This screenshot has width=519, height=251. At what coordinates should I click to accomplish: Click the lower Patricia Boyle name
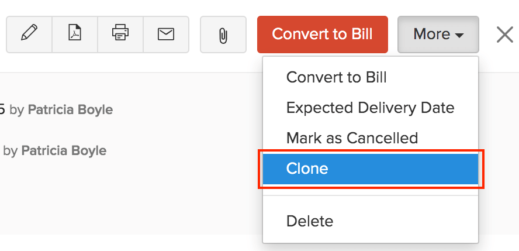pos(64,150)
